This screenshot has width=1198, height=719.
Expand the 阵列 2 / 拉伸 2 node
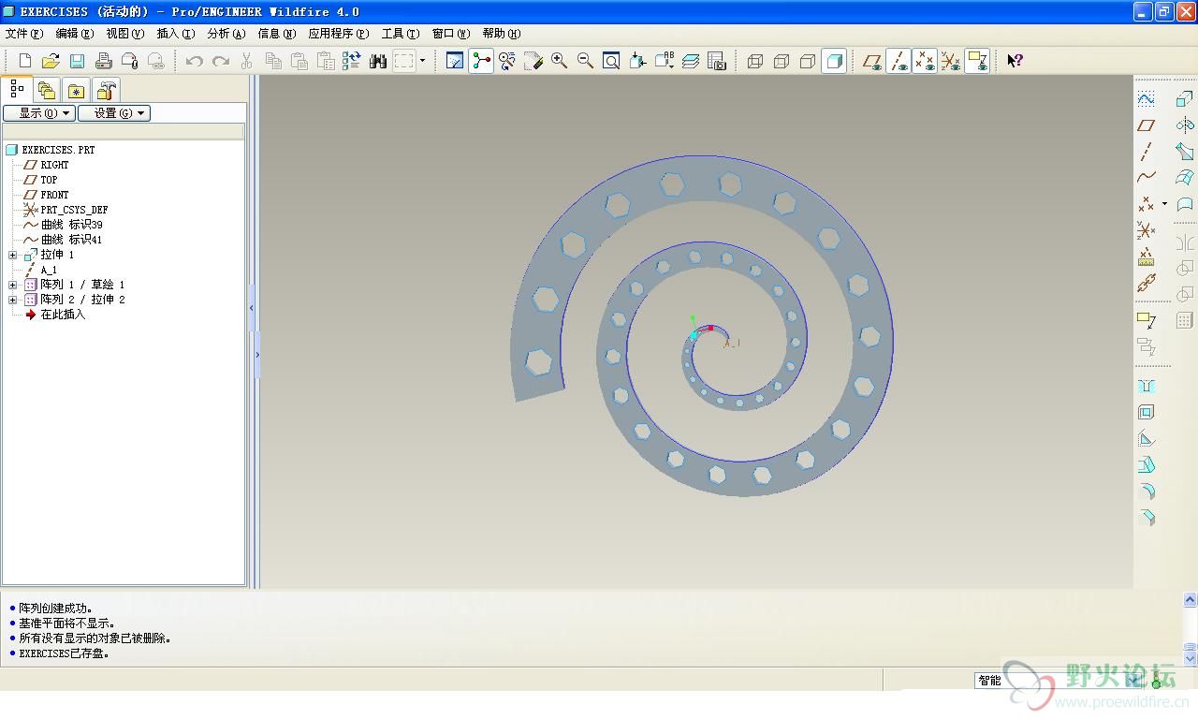(x=12, y=300)
